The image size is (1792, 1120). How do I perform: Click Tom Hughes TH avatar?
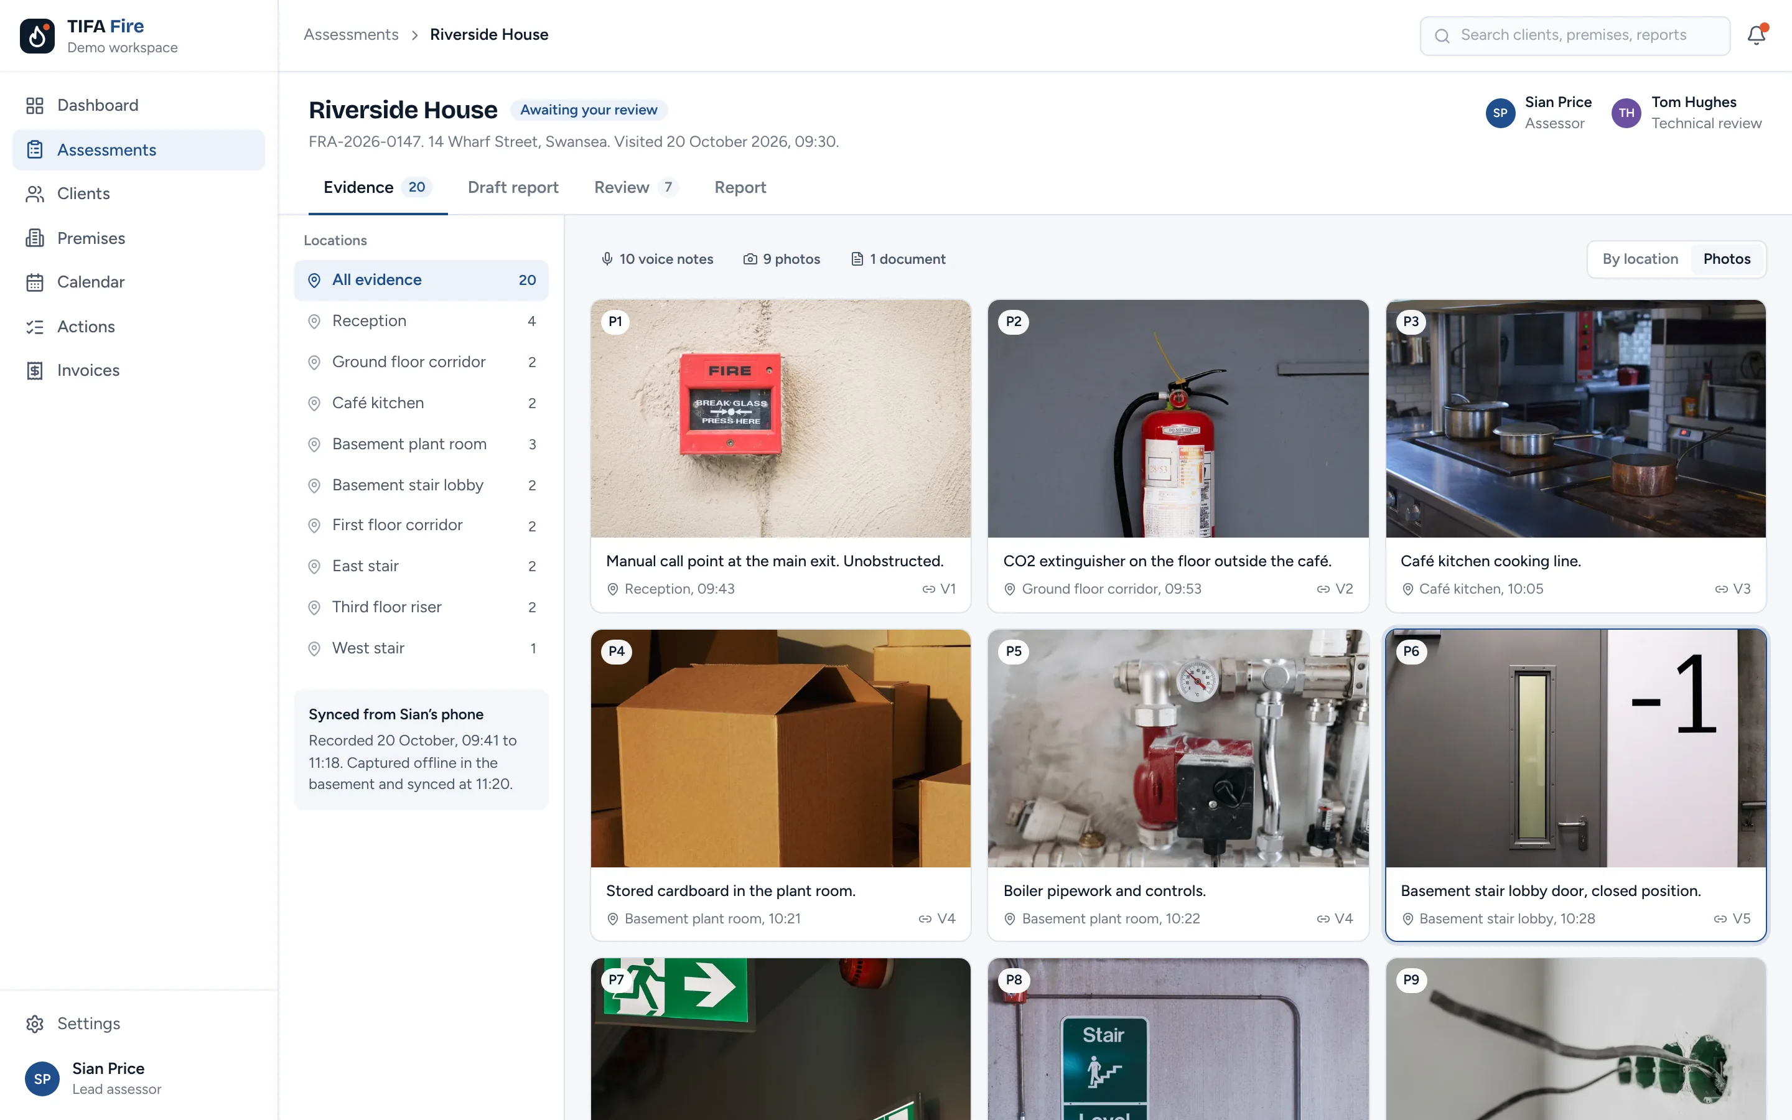[1626, 113]
